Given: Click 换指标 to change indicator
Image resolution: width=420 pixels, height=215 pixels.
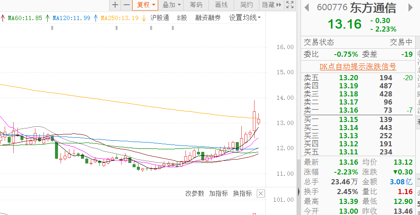Looking at the screenshot, I should click(243, 193).
